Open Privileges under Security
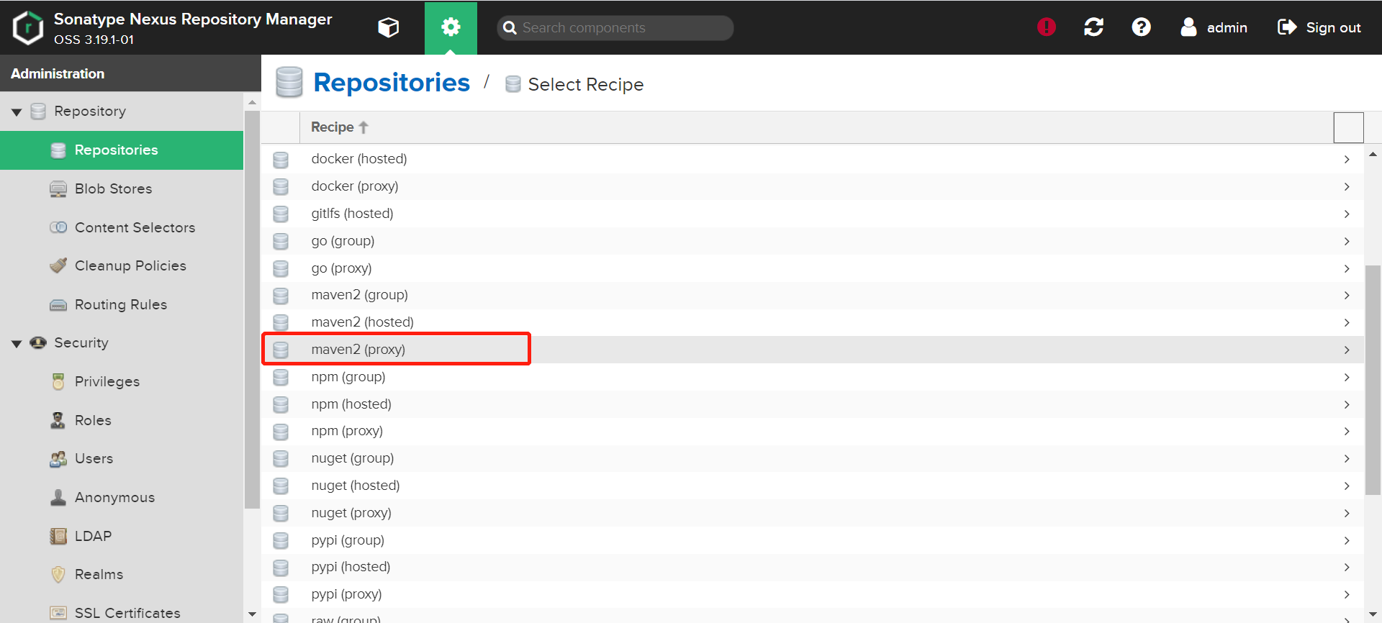The height and width of the screenshot is (623, 1382). point(122,381)
